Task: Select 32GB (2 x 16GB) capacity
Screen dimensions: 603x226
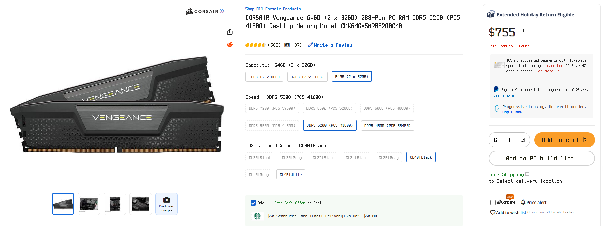Action: tap(307, 77)
